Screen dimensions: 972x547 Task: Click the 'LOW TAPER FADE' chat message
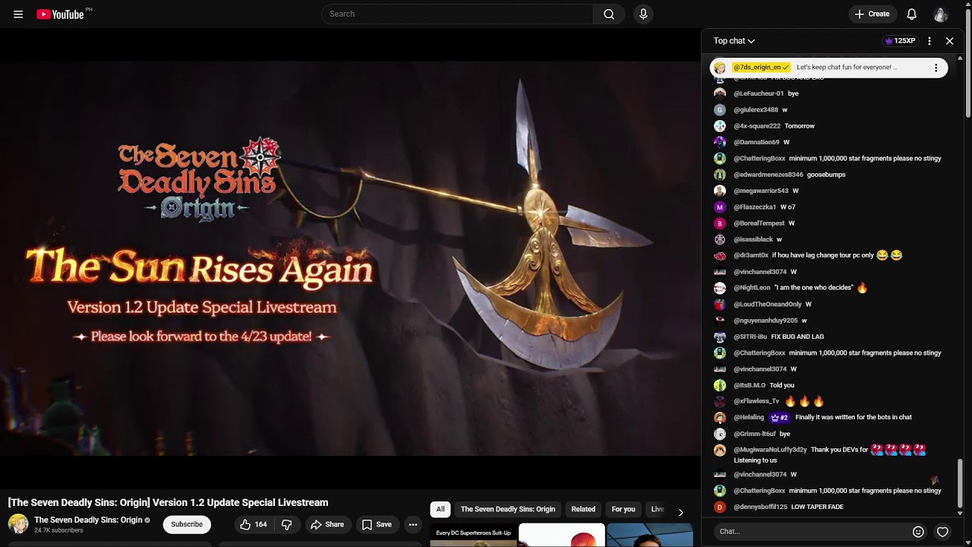(817, 507)
